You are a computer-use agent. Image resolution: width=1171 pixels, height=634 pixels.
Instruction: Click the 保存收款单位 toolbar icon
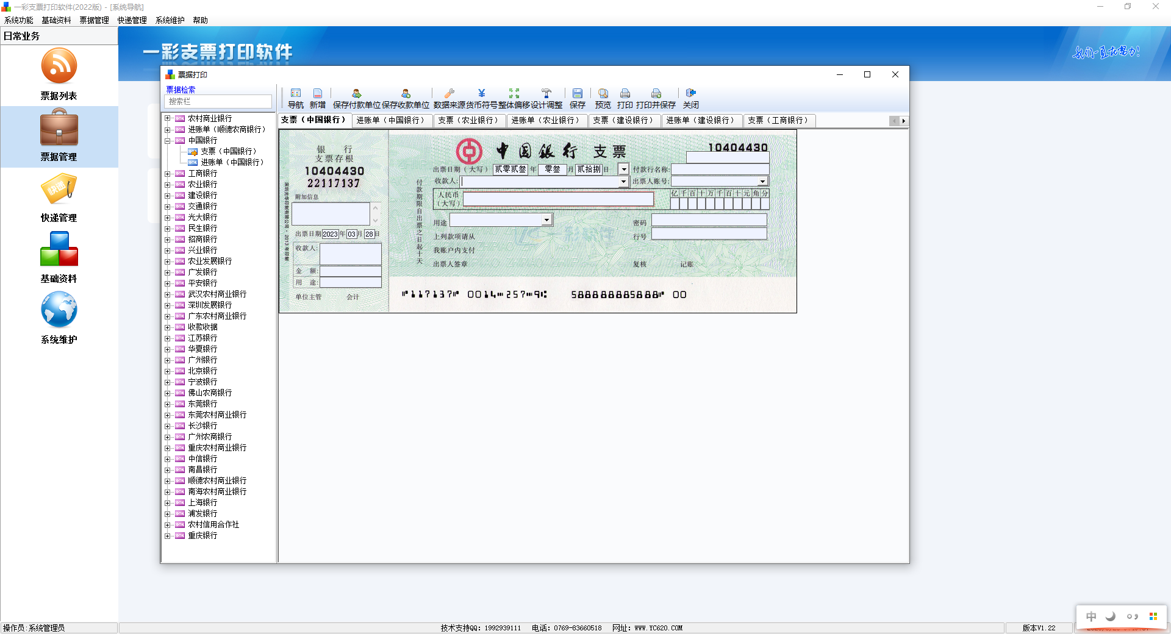click(x=406, y=93)
